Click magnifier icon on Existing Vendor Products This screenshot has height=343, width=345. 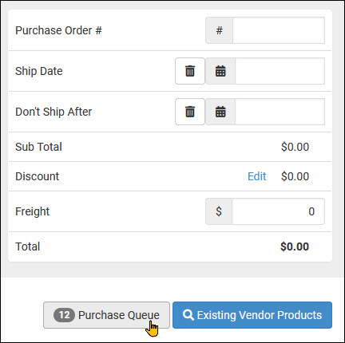(x=188, y=315)
